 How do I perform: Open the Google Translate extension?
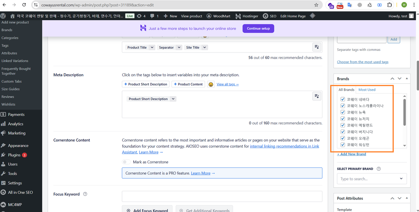point(350,5)
